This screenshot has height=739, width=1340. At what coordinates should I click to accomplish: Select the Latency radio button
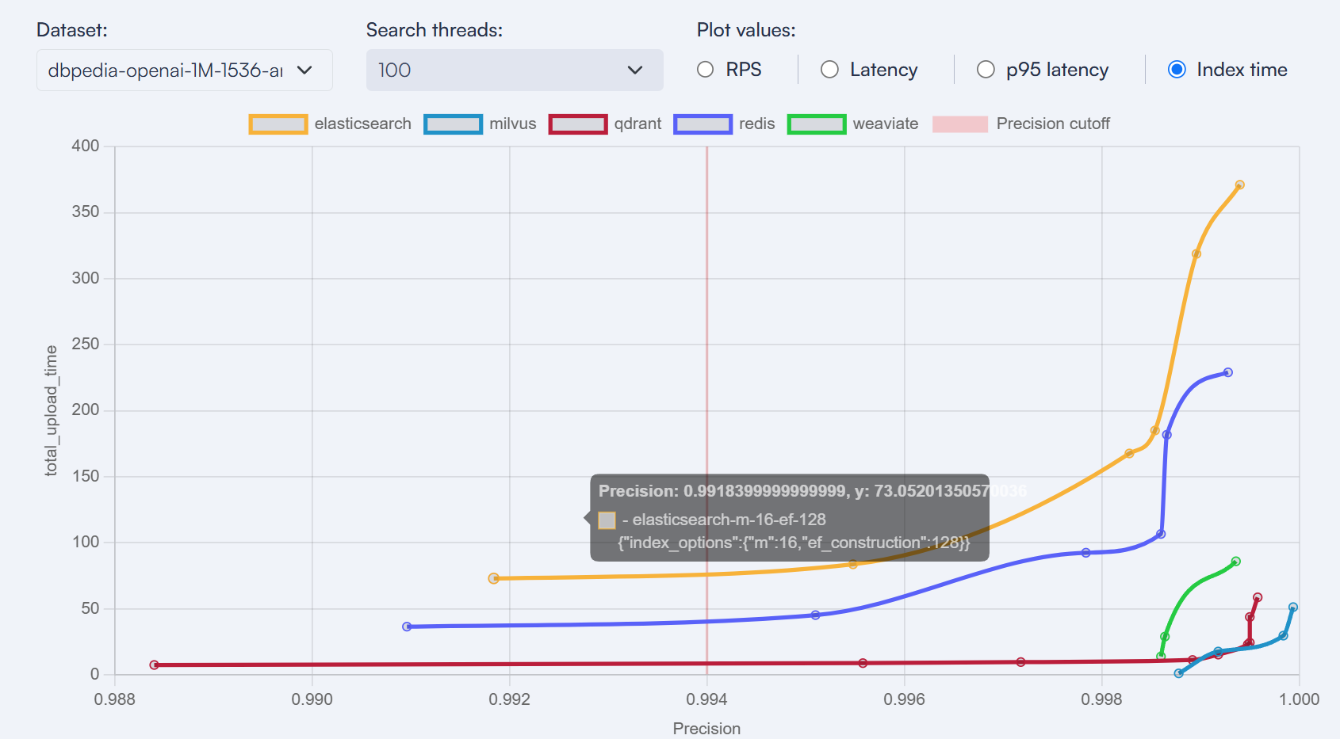coord(829,70)
